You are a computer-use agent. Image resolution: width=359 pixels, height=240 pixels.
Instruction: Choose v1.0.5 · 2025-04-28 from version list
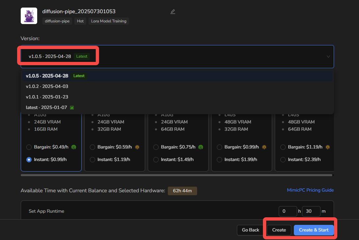(177, 76)
